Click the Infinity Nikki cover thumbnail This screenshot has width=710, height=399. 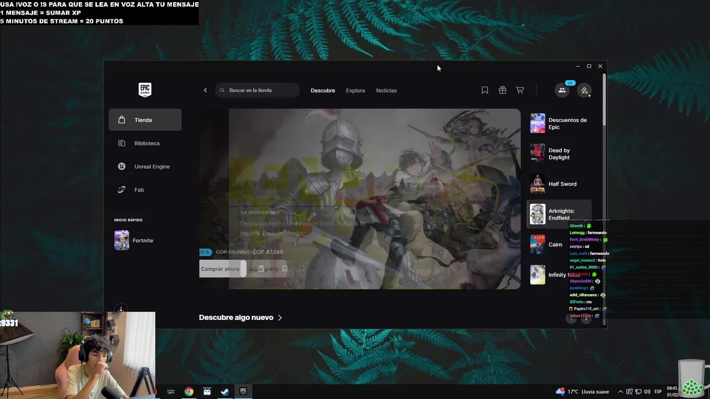click(x=537, y=275)
